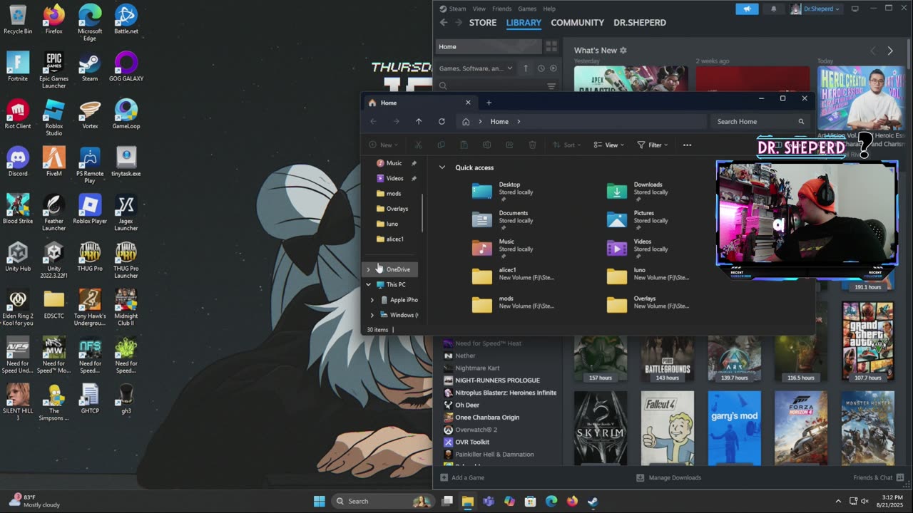Open the Filter dropdown in File Explorer

(652, 145)
